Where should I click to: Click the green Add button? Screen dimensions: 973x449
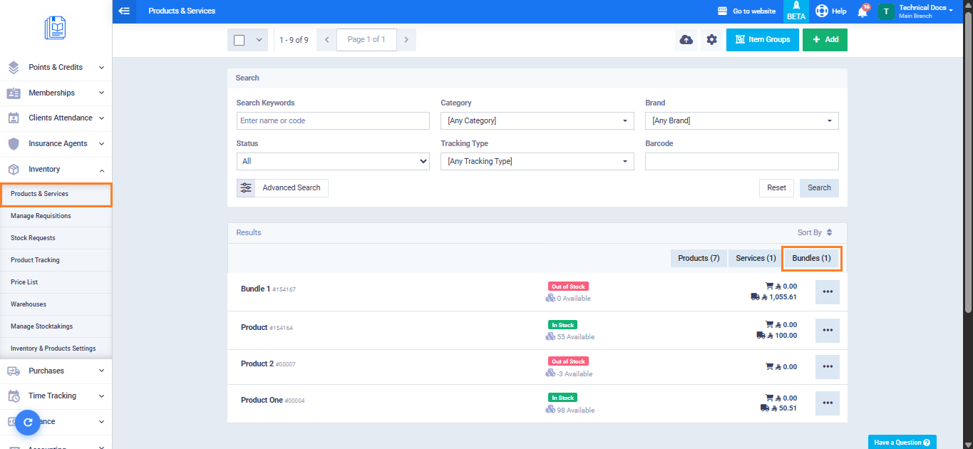825,40
